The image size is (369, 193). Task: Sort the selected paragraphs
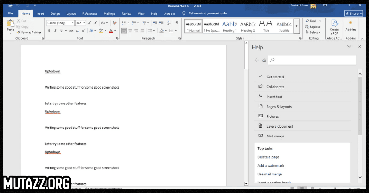pyautogui.click(x=169, y=23)
